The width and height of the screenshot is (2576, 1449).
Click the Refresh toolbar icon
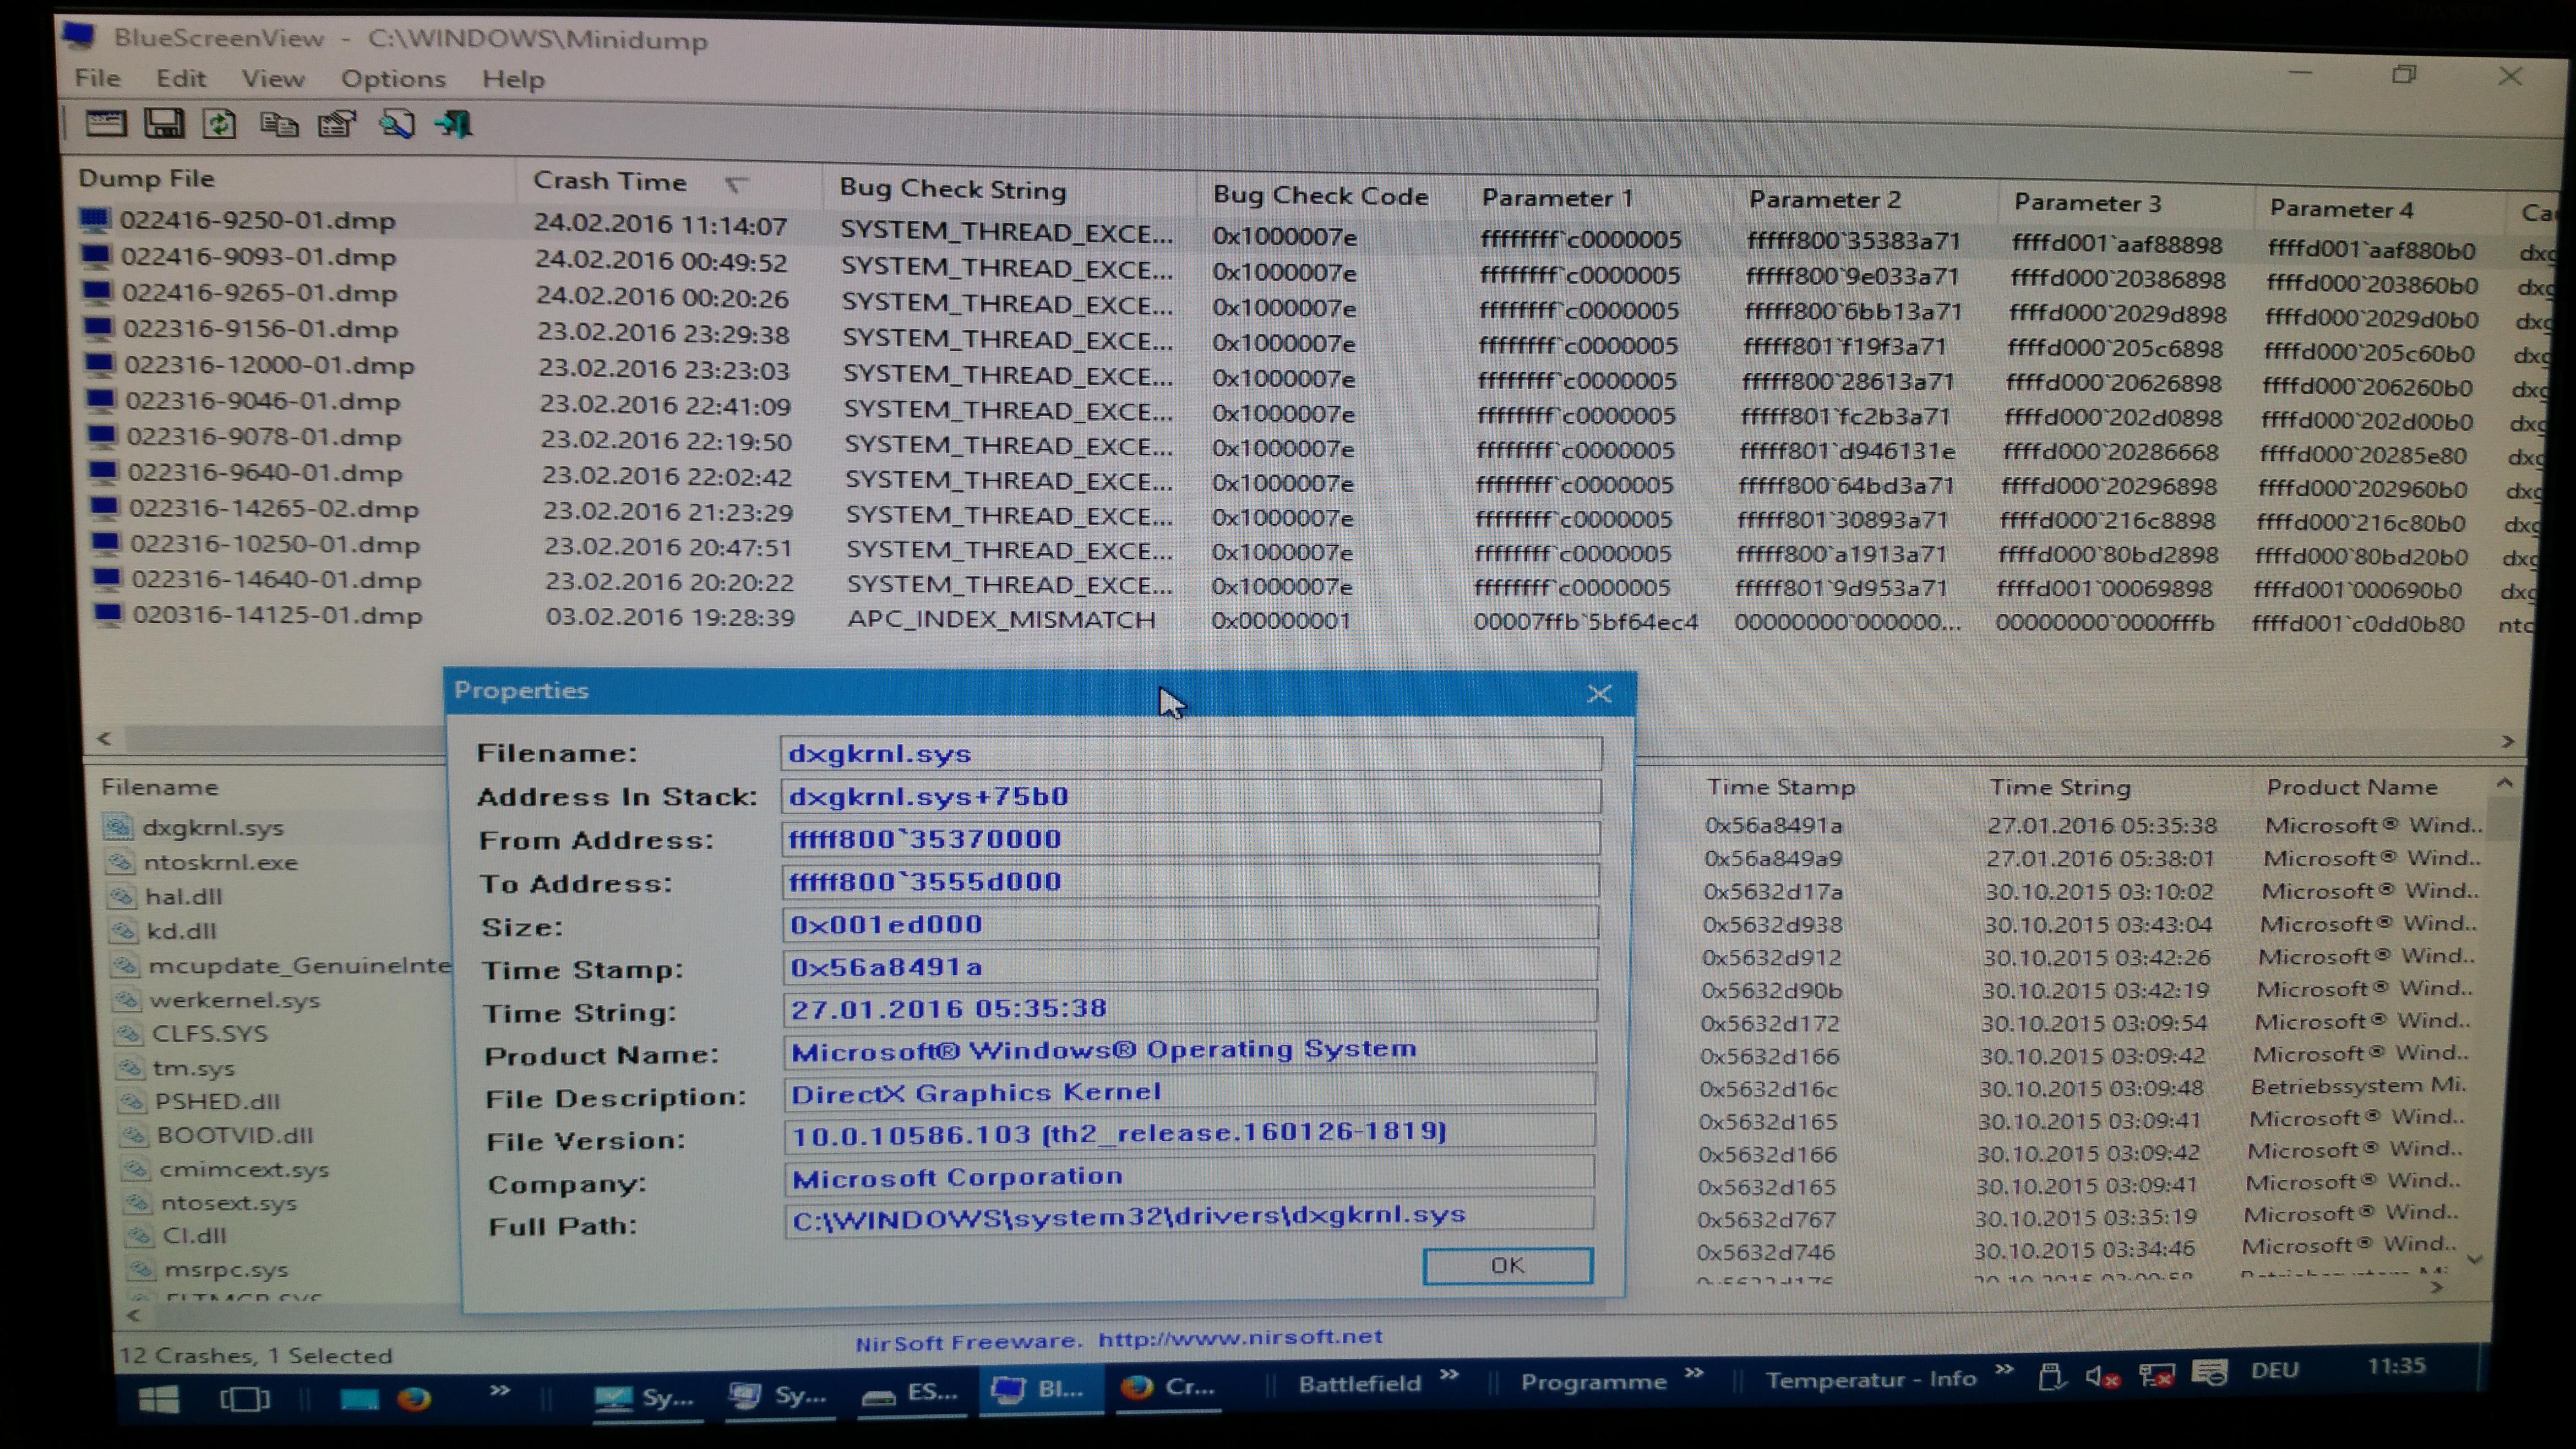point(220,124)
